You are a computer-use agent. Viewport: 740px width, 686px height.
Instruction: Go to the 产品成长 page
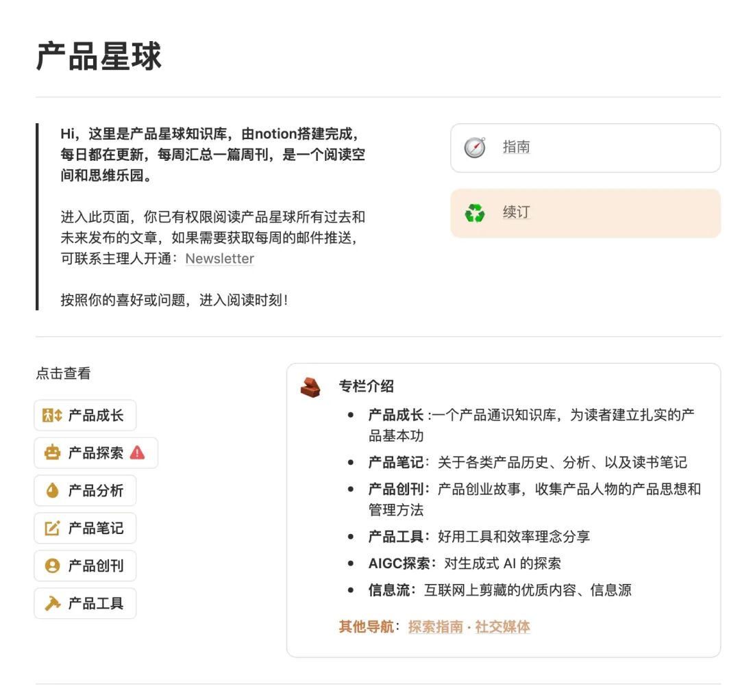click(95, 416)
